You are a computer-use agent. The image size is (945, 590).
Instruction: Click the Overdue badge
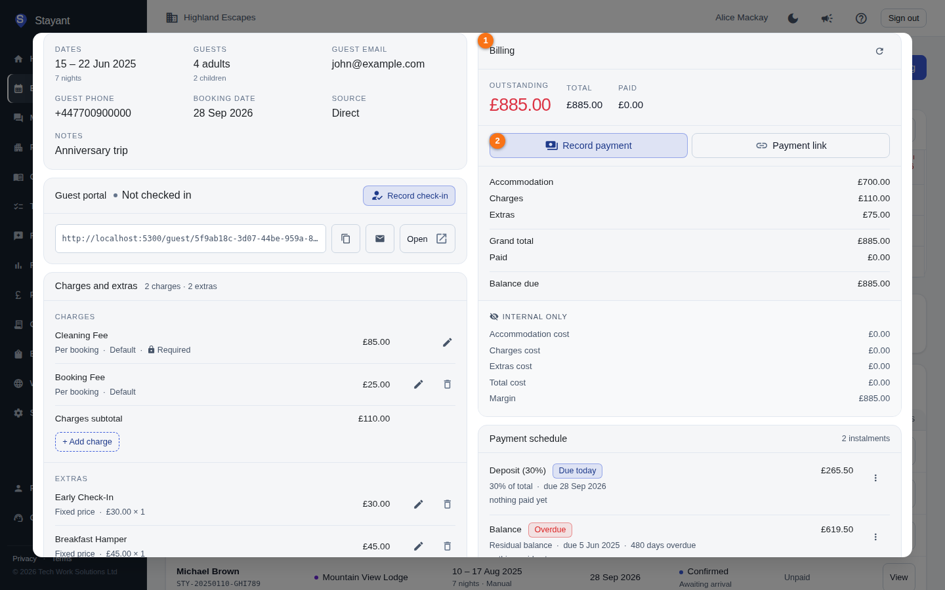pyautogui.click(x=550, y=530)
